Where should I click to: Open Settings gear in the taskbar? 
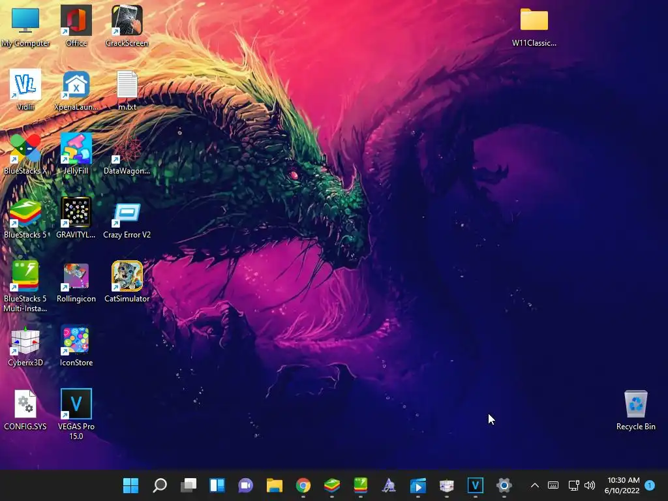[504, 485]
